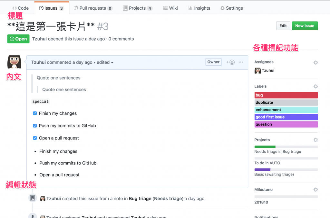Click the green Open status badge

[x=18, y=39]
